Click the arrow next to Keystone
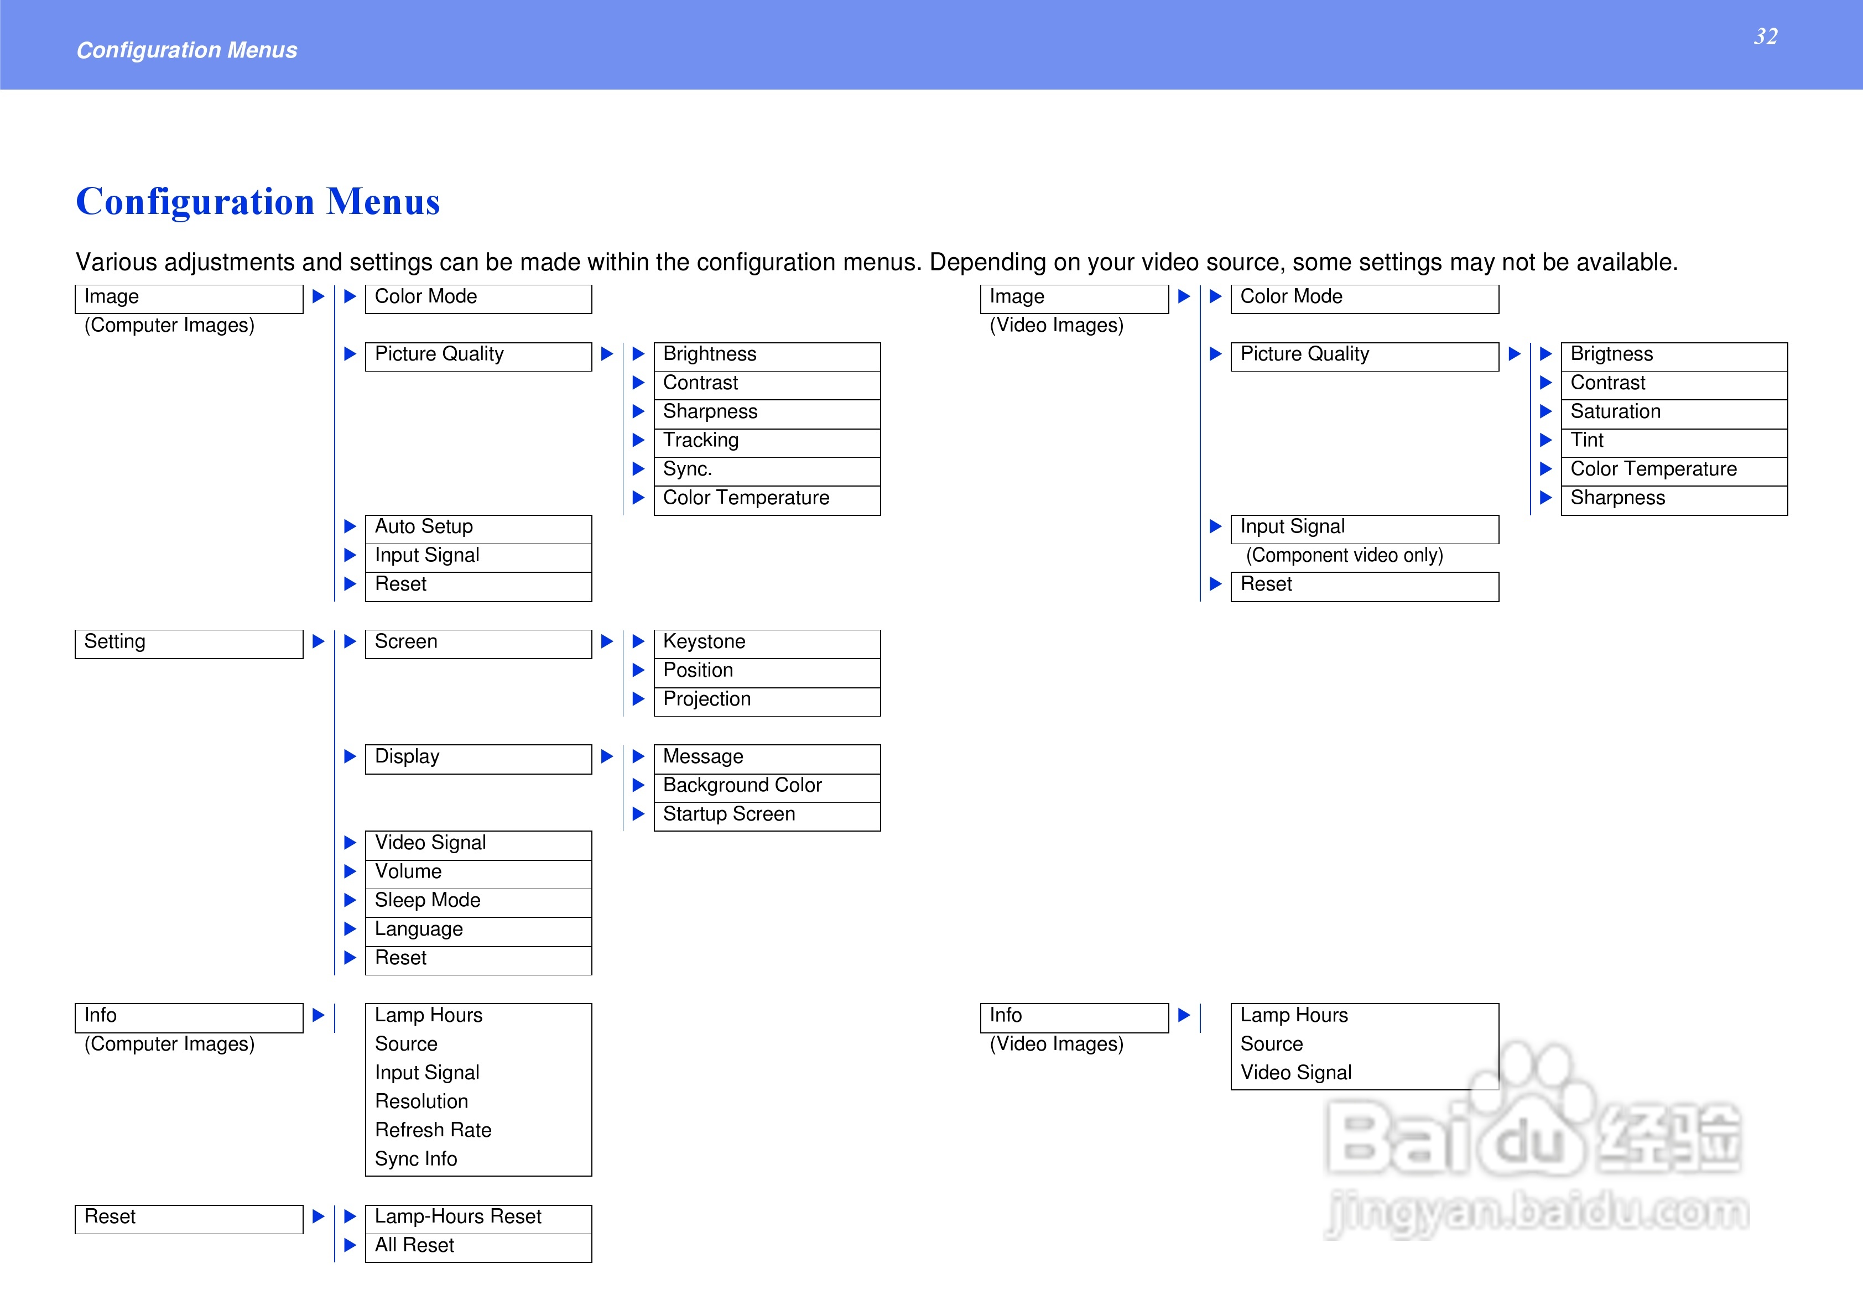1863x1316 pixels. (x=638, y=642)
